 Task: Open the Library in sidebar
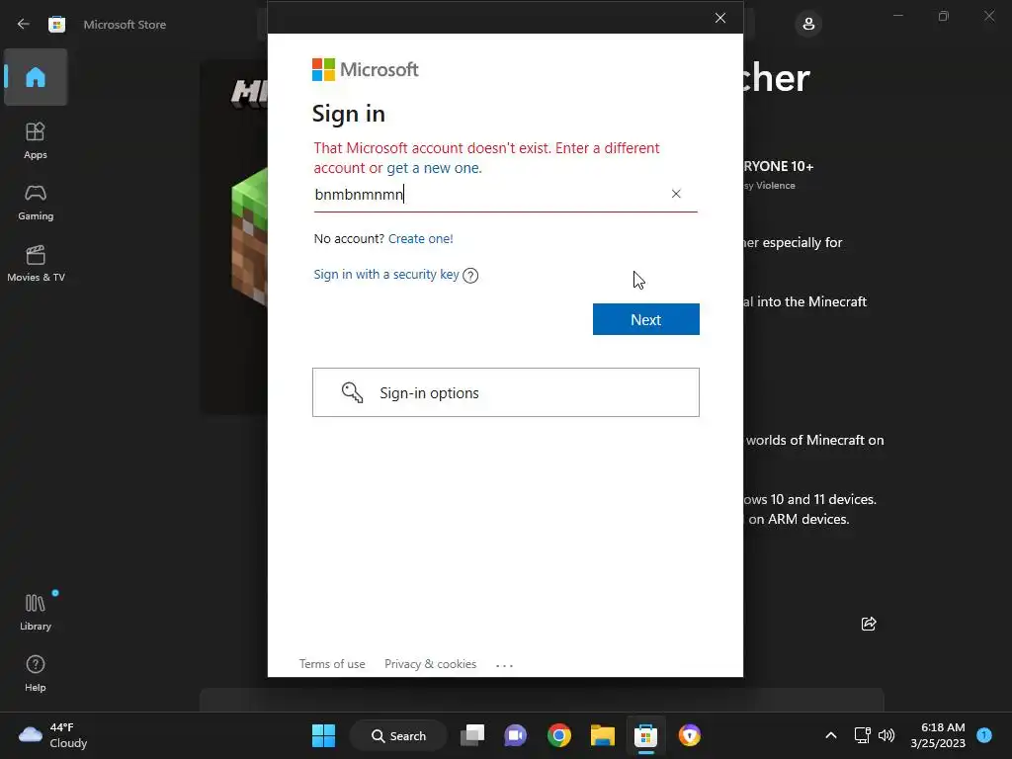36,612
